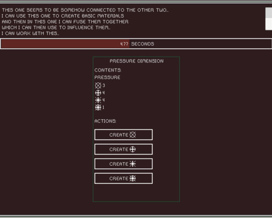Click the 'create basic materials' log line
This screenshot has height=218, width=272.
tap(63, 16)
